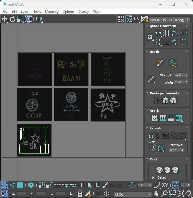Image resolution: width=193 pixels, height=198 pixels.
Task: Click the Mirror horizontal tool
Action: pos(39,19)
